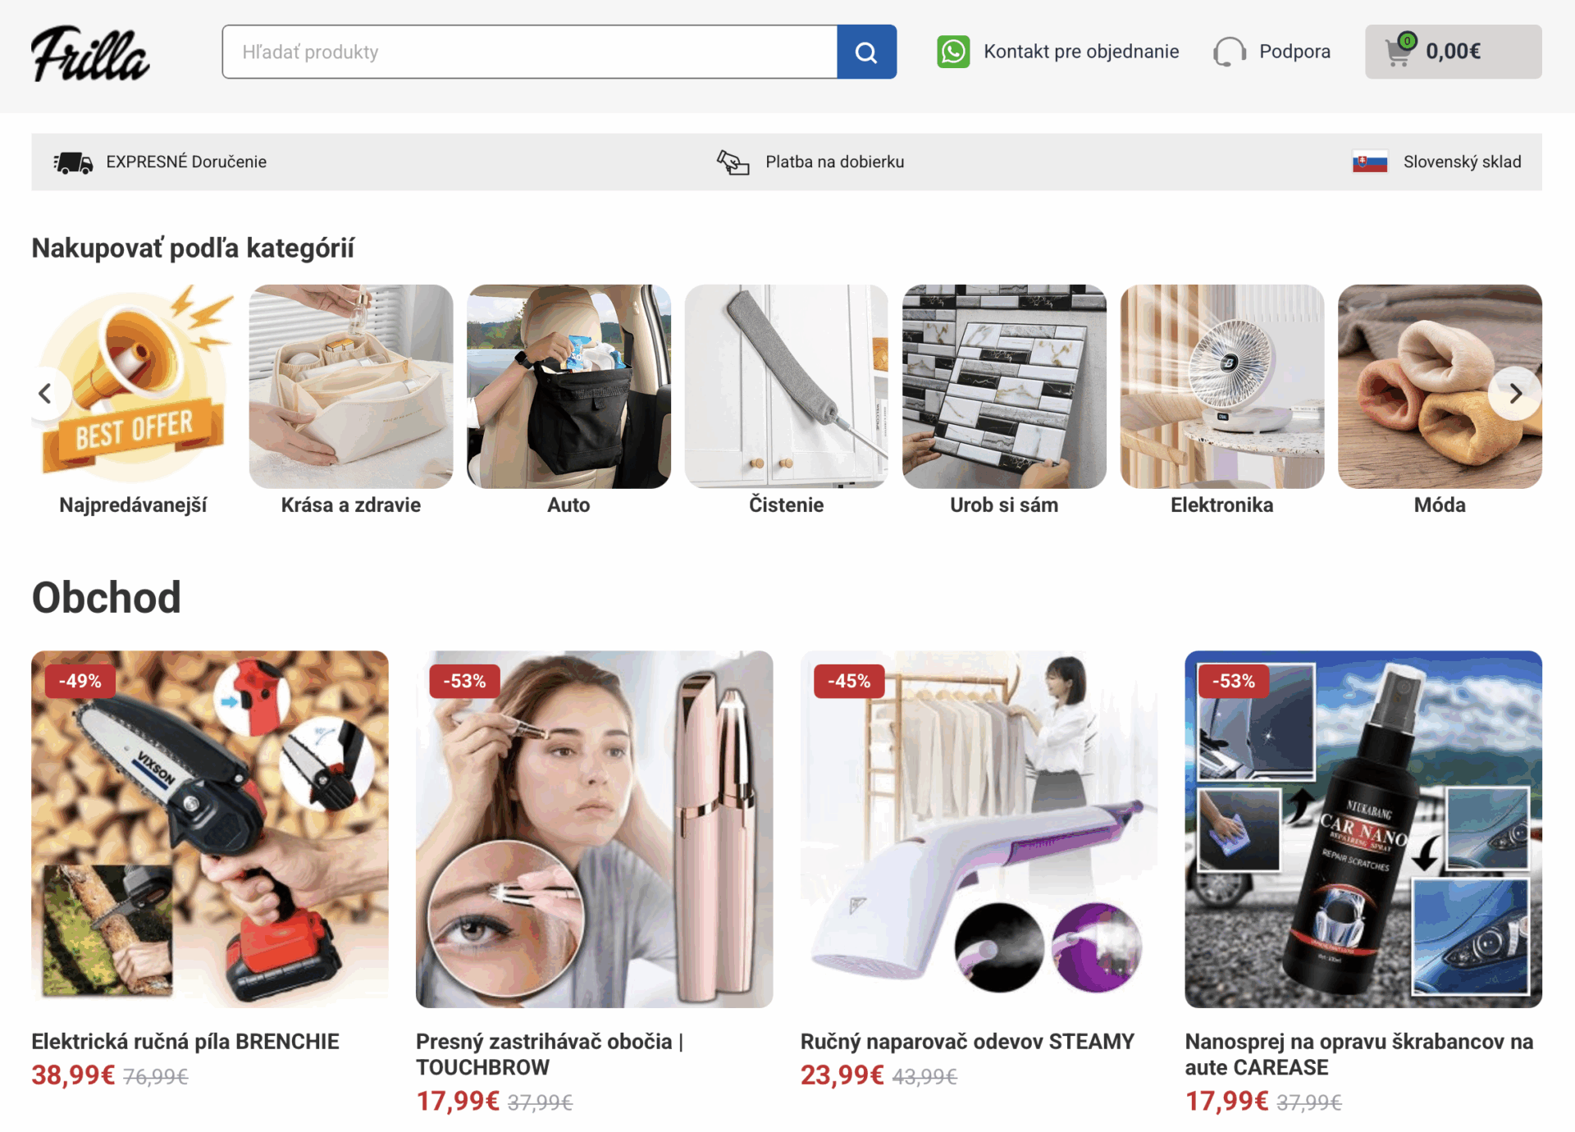This screenshot has height=1132, width=1575.
Task: Select the Auto category thumbnail
Action: [568, 386]
